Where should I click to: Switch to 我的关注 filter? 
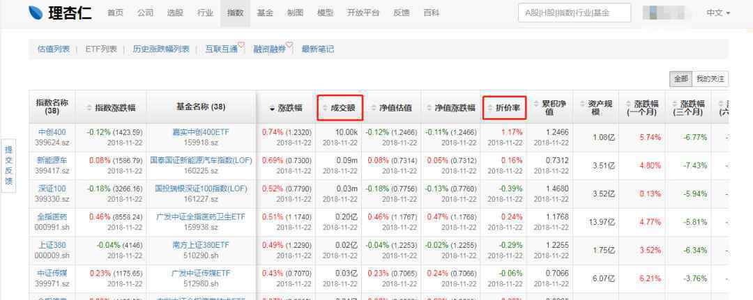point(710,79)
